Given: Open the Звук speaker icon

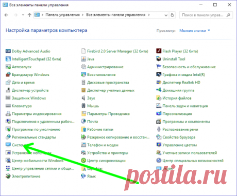Looking at the screenshot, I should [83, 98].
